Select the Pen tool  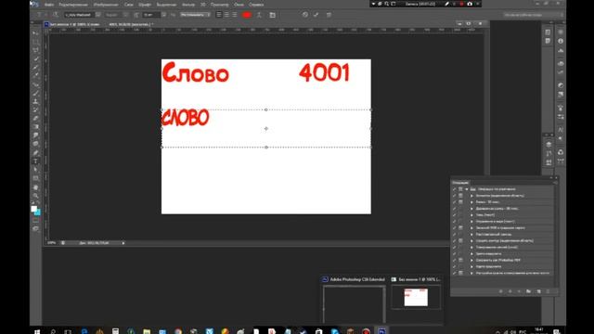(35, 152)
